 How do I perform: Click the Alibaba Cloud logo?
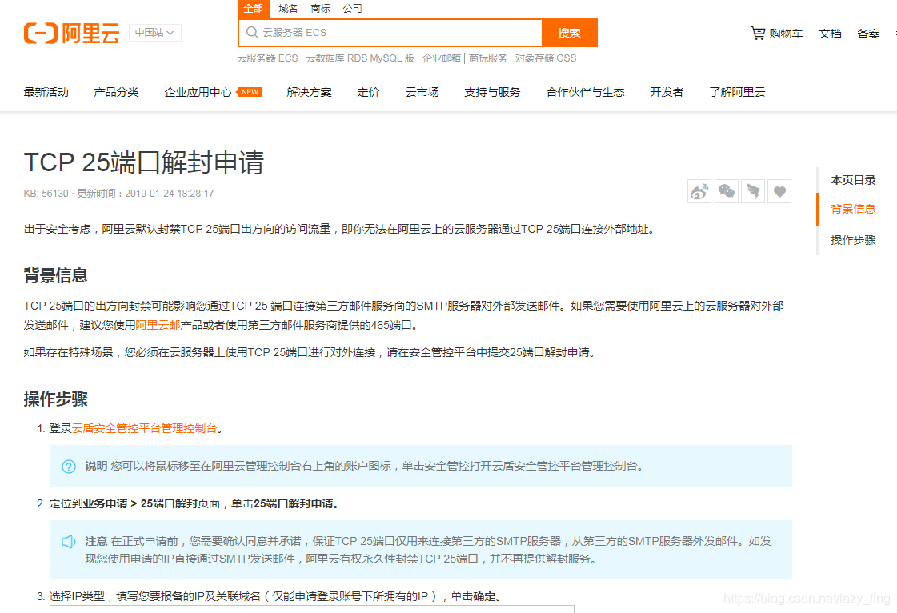pos(71,33)
